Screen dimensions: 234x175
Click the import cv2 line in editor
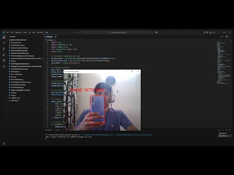point(56,42)
